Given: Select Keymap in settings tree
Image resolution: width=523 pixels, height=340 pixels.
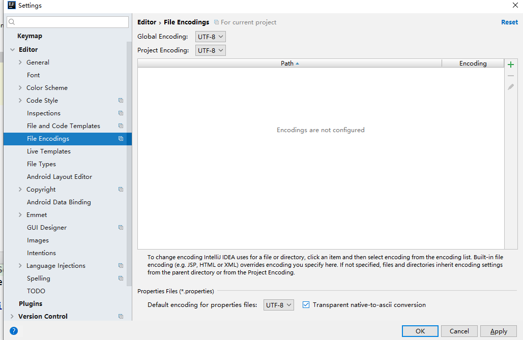Looking at the screenshot, I should pos(30,36).
